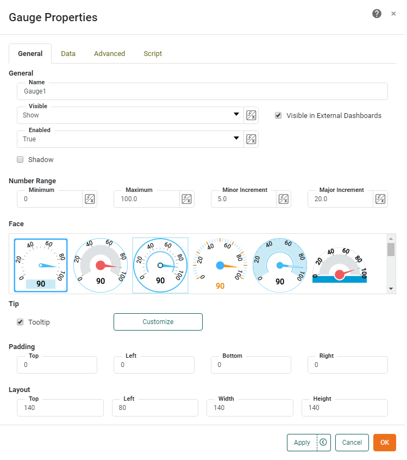Open Minor Increment binding editor icon

coord(283,199)
